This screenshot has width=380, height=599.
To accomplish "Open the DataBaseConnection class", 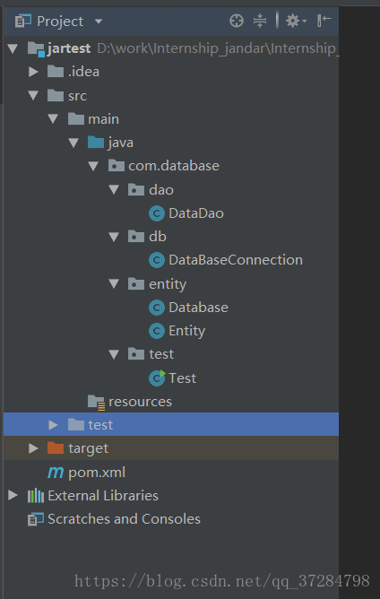I will pos(236,260).
